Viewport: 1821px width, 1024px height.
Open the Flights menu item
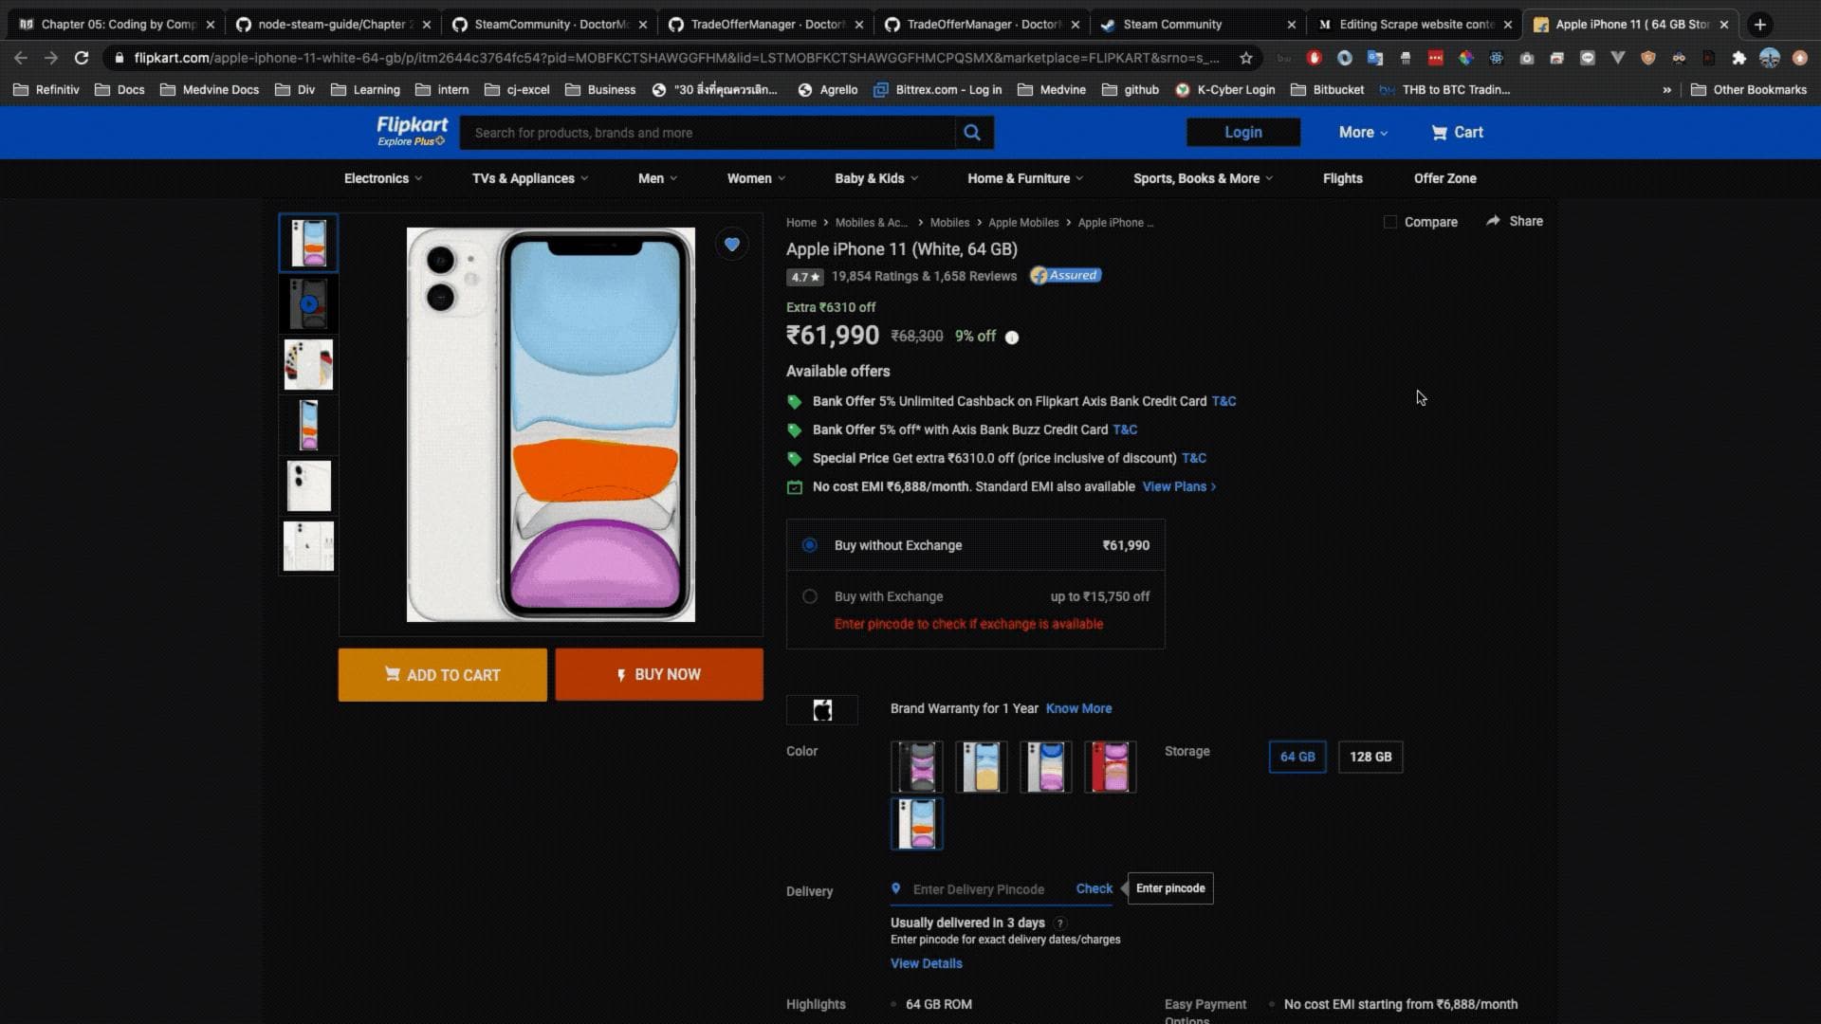click(x=1342, y=178)
